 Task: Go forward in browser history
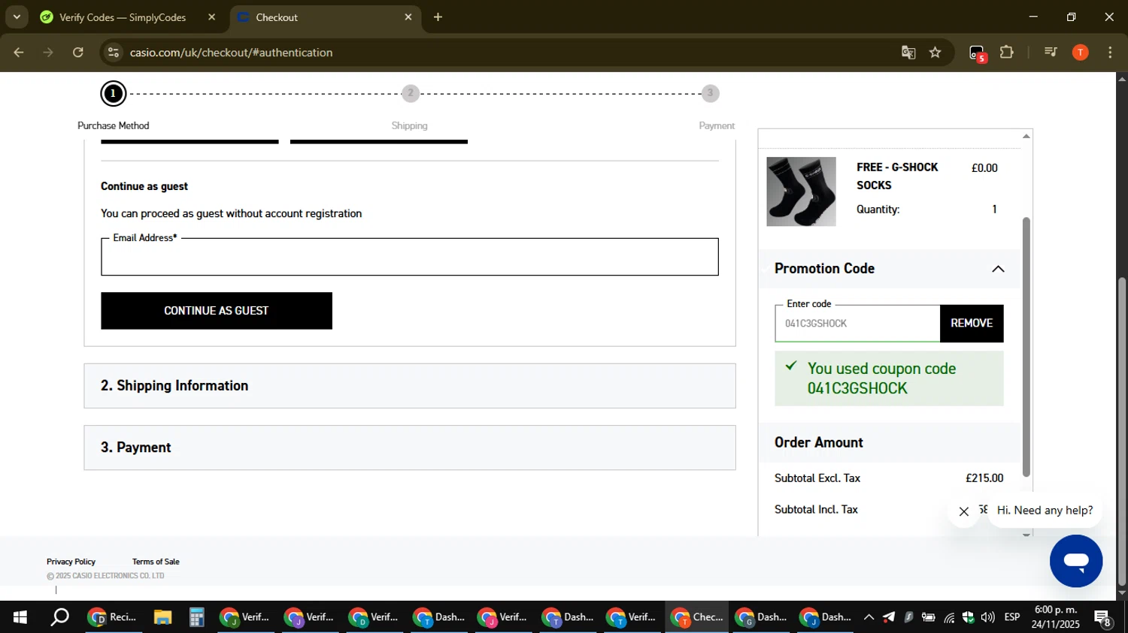click(48, 53)
